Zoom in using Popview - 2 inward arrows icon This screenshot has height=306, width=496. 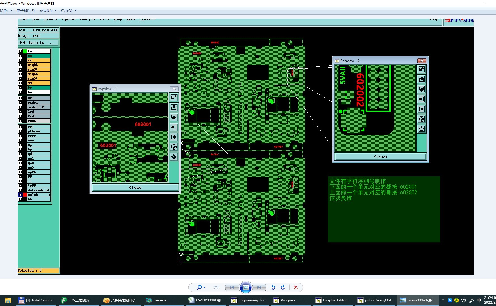click(421, 119)
